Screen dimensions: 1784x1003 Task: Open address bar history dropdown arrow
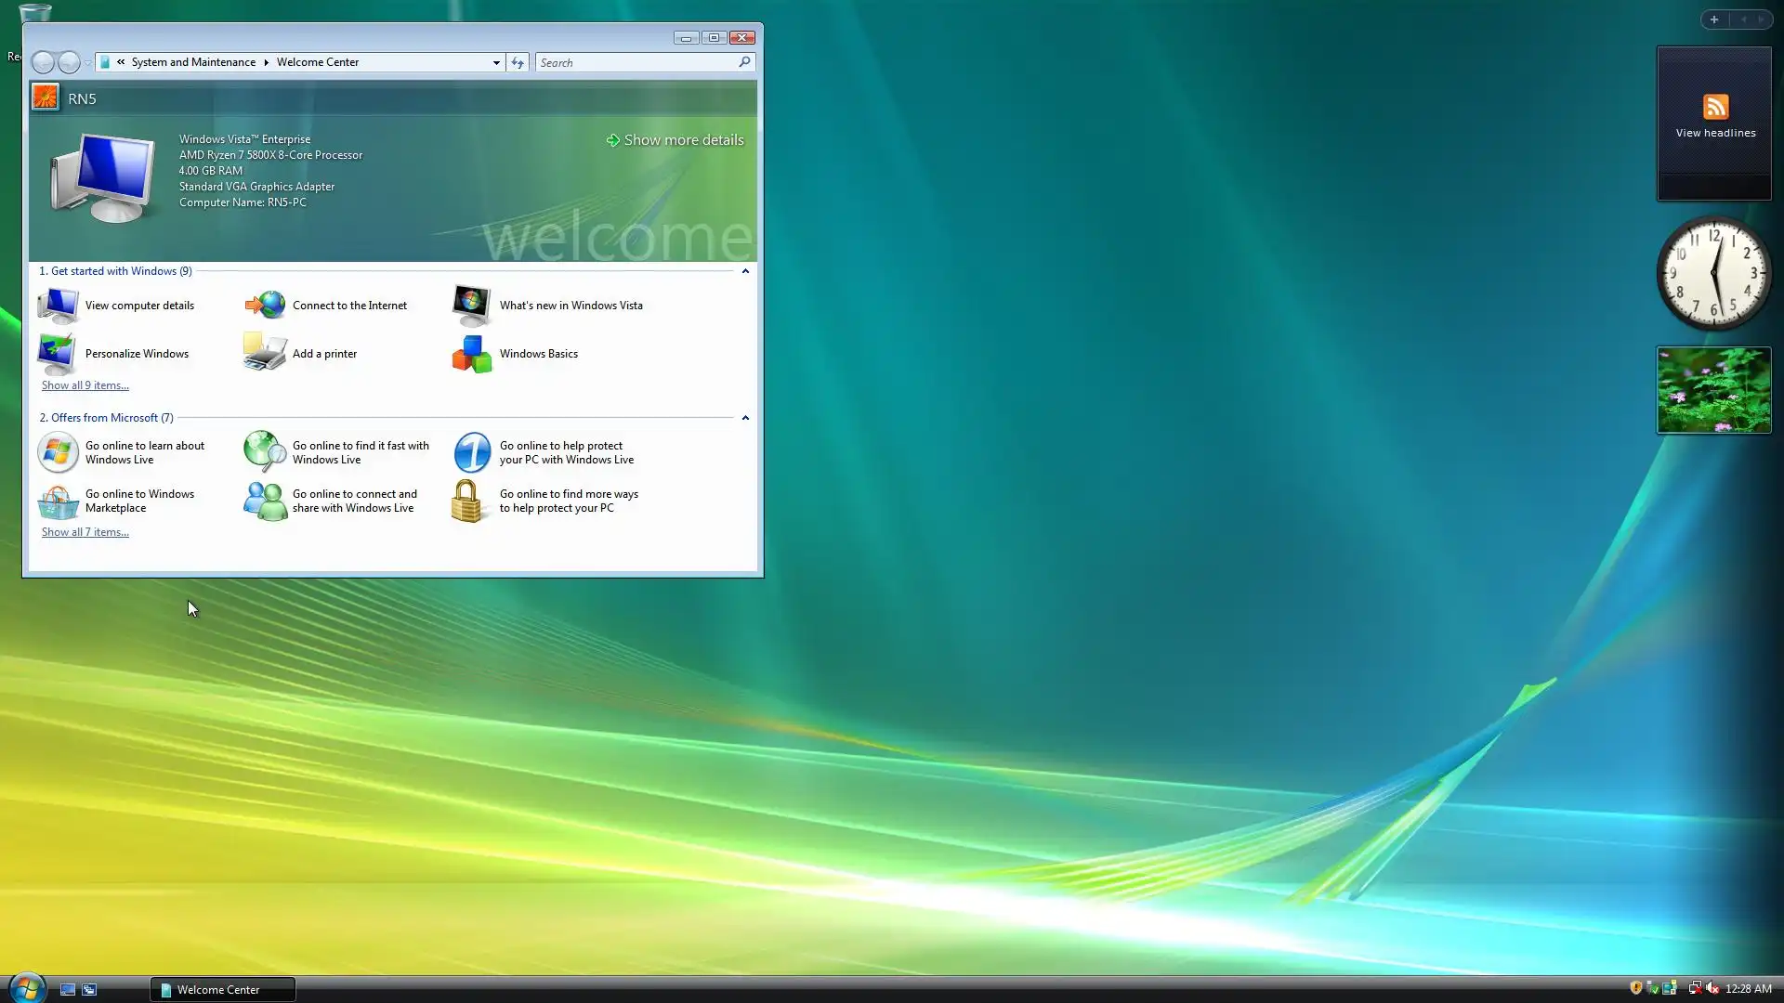click(x=496, y=62)
